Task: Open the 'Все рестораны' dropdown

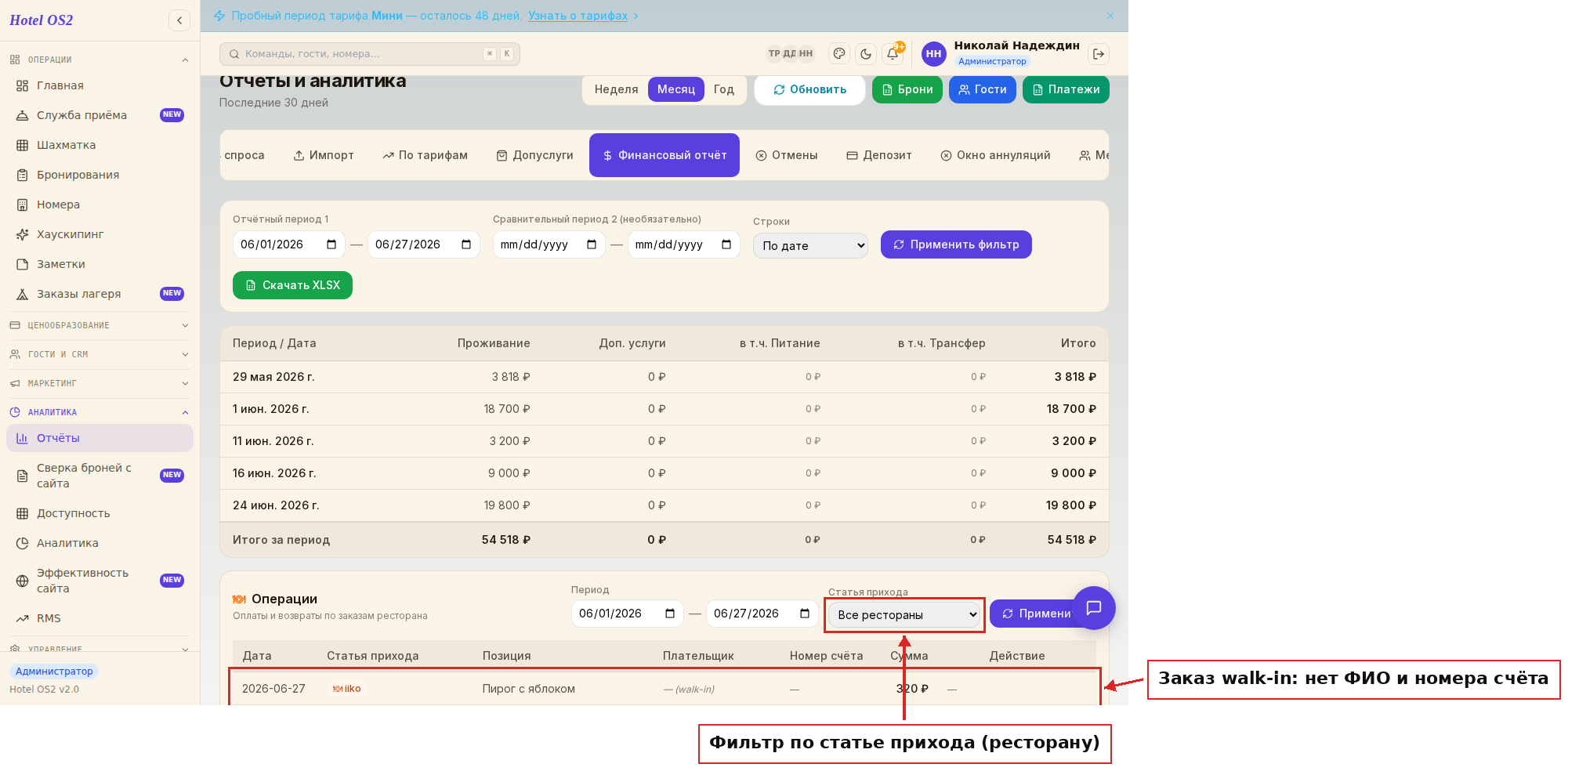Action: (905, 615)
